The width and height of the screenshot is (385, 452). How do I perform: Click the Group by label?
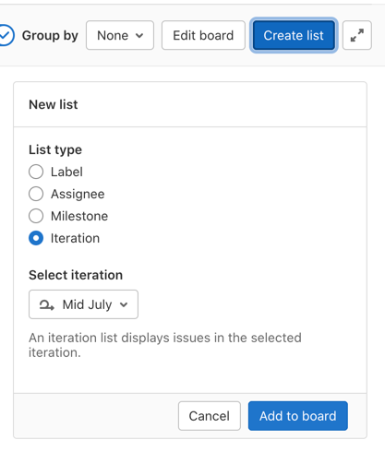[x=50, y=36]
